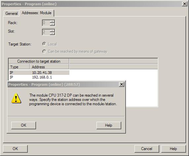Decrease the Slot number with down arrow
This screenshot has width=189, height=156.
[x=52, y=34]
